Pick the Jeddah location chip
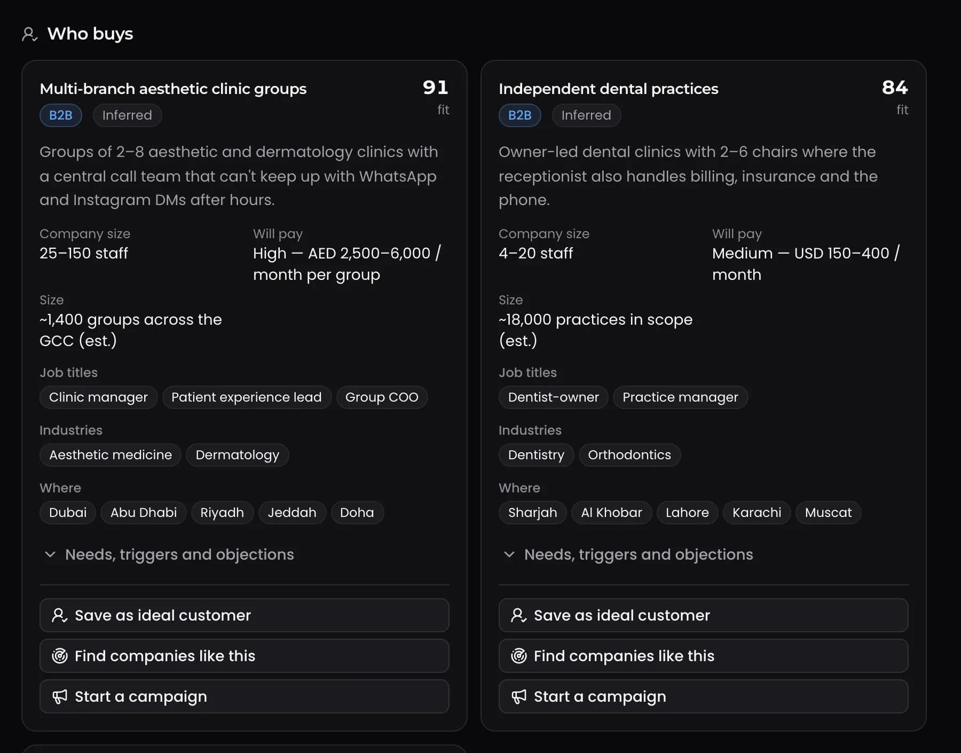This screenshot has width=961, height=753. coord(292,513)
